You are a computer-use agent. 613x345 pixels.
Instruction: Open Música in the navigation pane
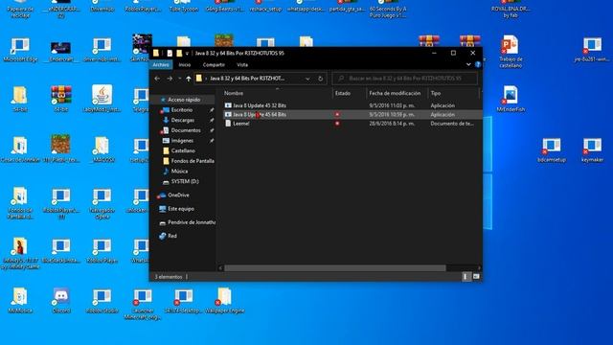pos(179,171)
